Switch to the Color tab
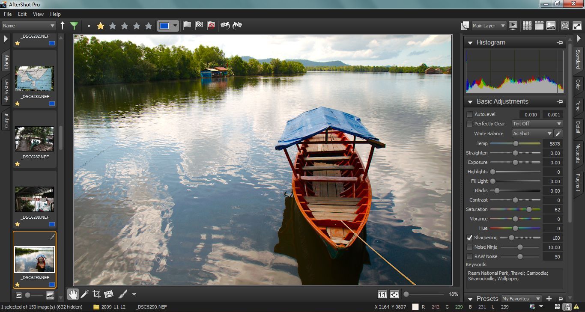This screenshot has height=312, width=585. pyautogui.click(x=578, y=84)
